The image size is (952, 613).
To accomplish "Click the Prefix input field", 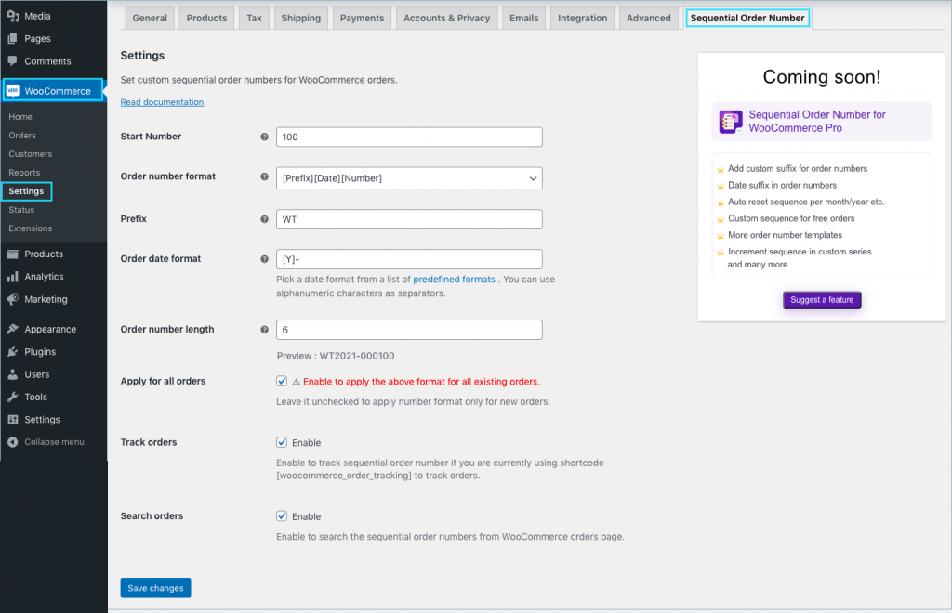I will 409,219.
